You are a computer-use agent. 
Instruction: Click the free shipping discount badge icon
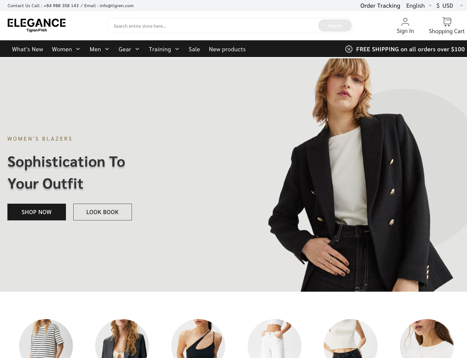tap(349, 49)
